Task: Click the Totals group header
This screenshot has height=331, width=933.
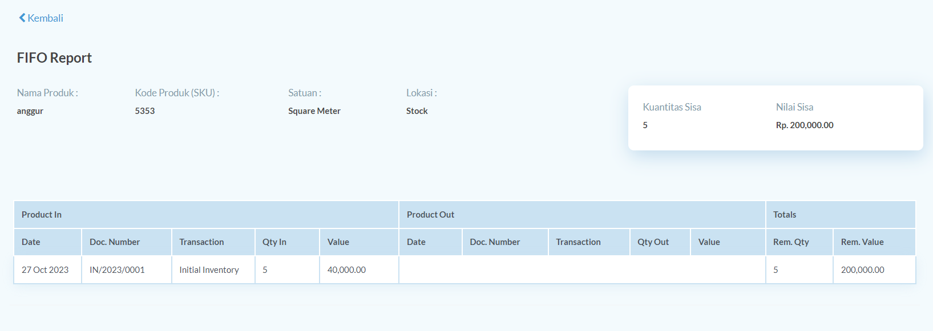Action: coord(841,215)
